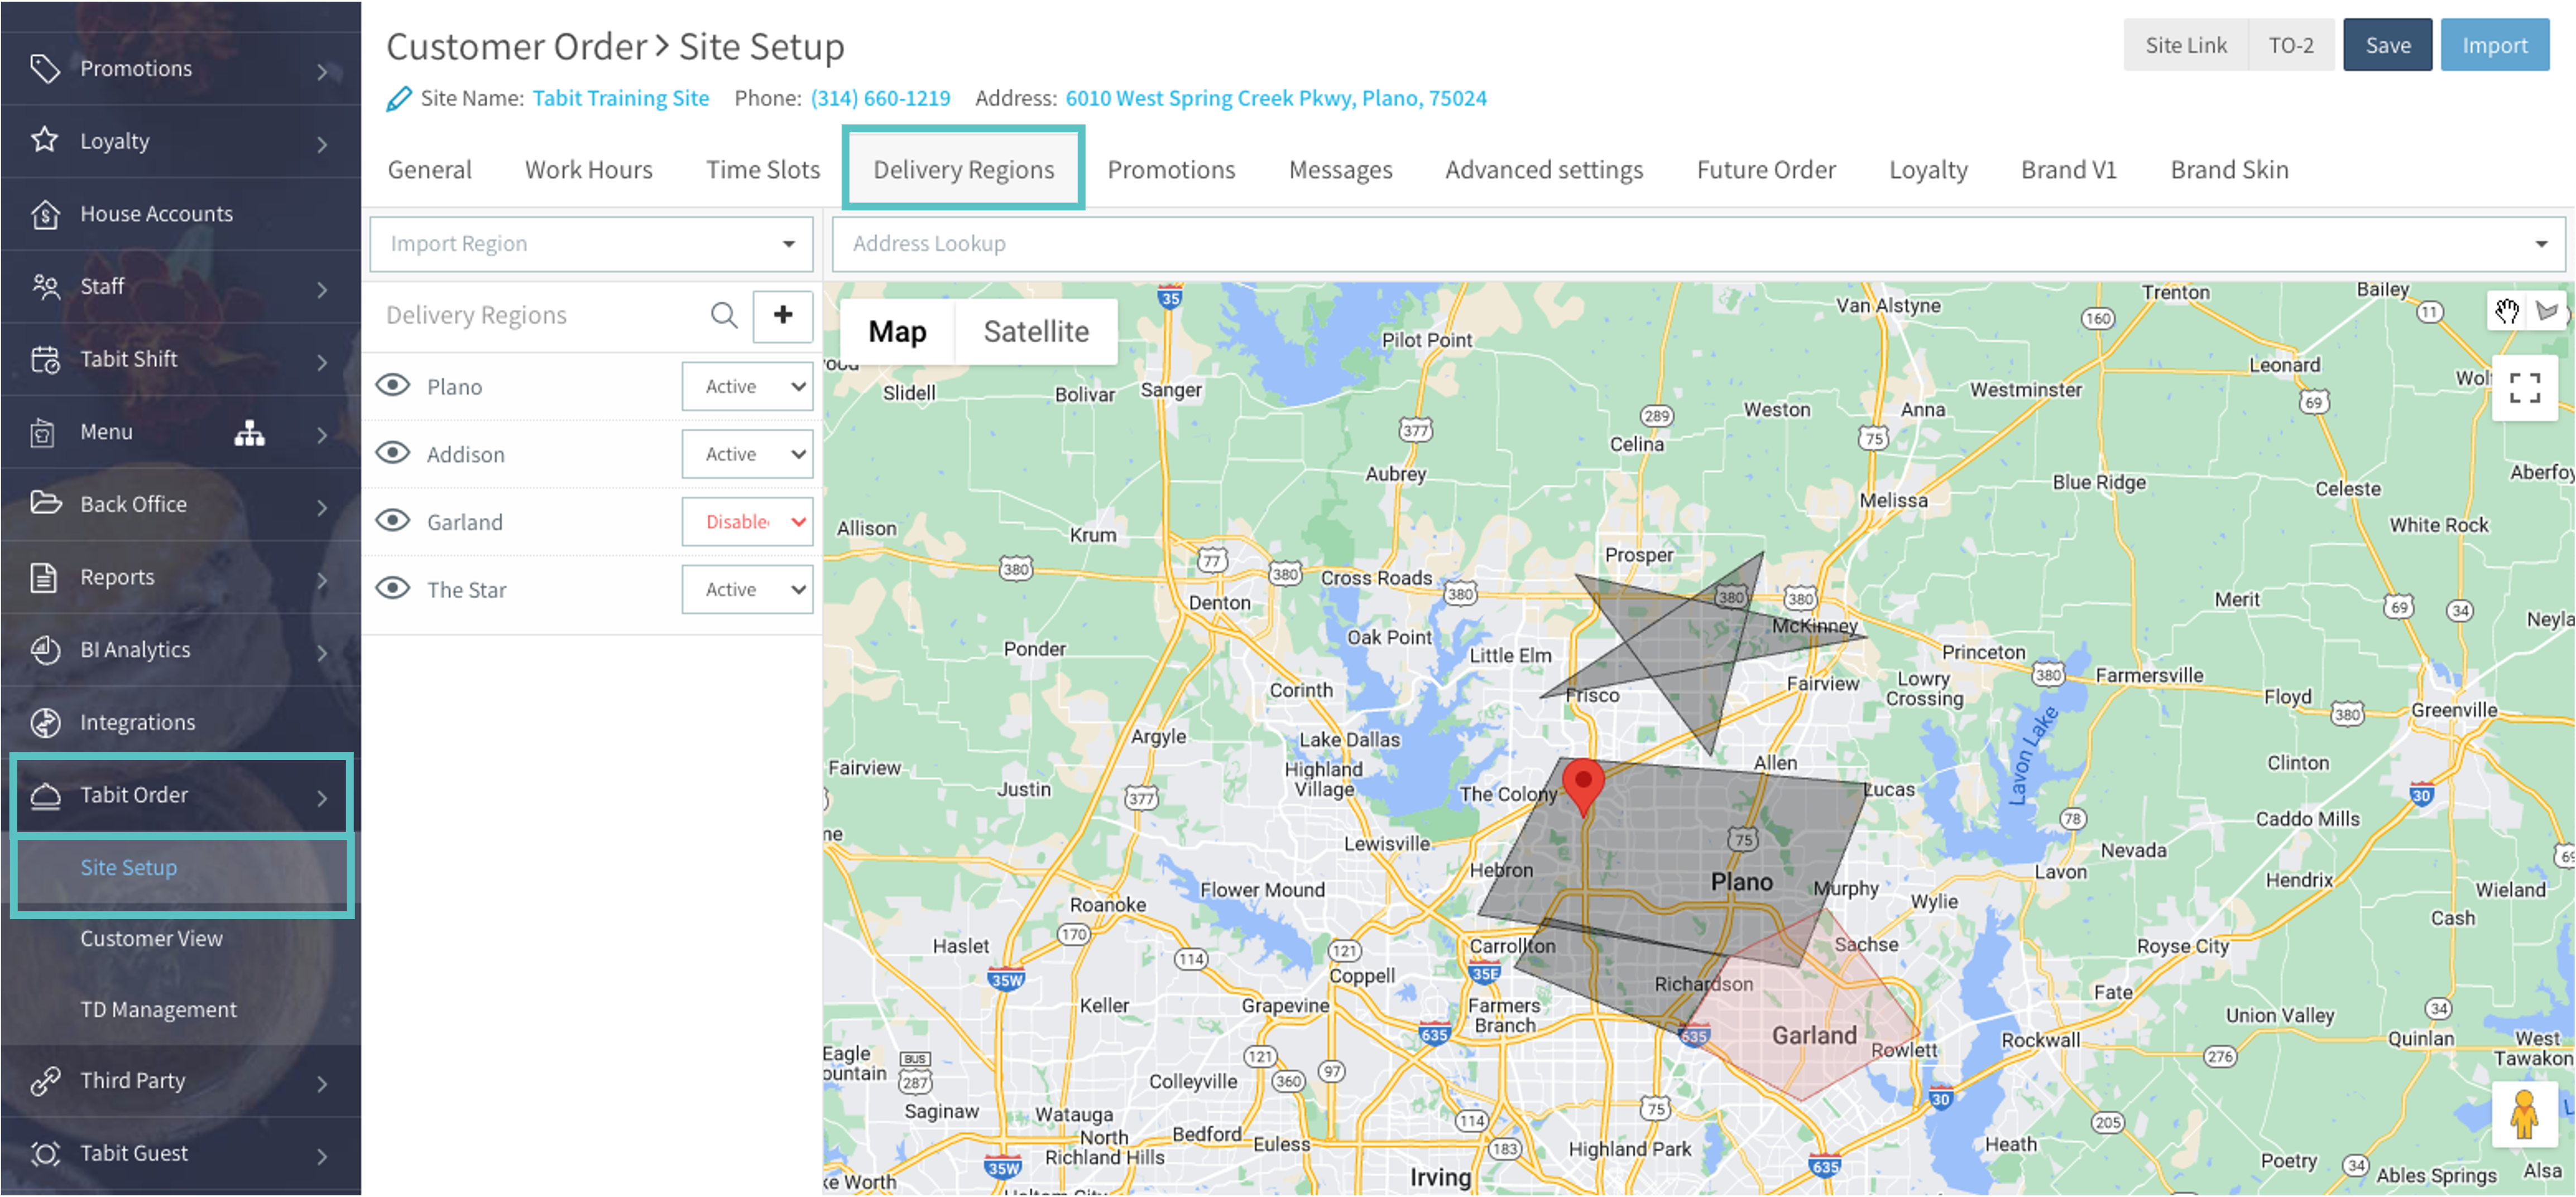This screenshot has width=2576, height=1197.
Task: Click the Address Lookup field
Action: pyautogui.click(x=1680, y=244)
